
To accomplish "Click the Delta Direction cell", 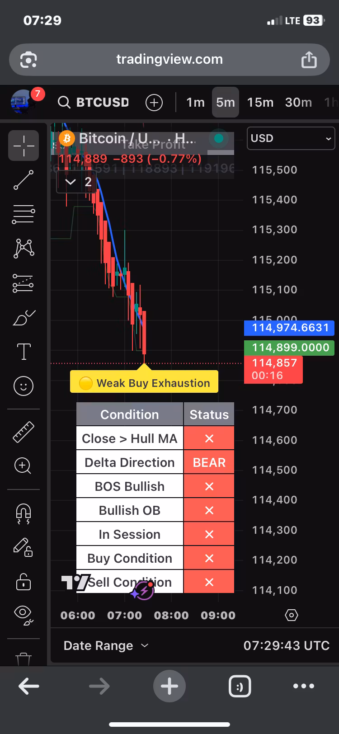I will (x=130, y=462).
